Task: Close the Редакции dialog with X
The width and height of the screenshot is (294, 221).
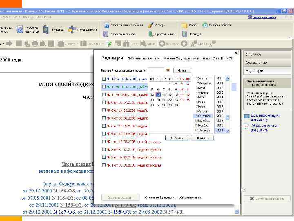Action: coord(236,53)
